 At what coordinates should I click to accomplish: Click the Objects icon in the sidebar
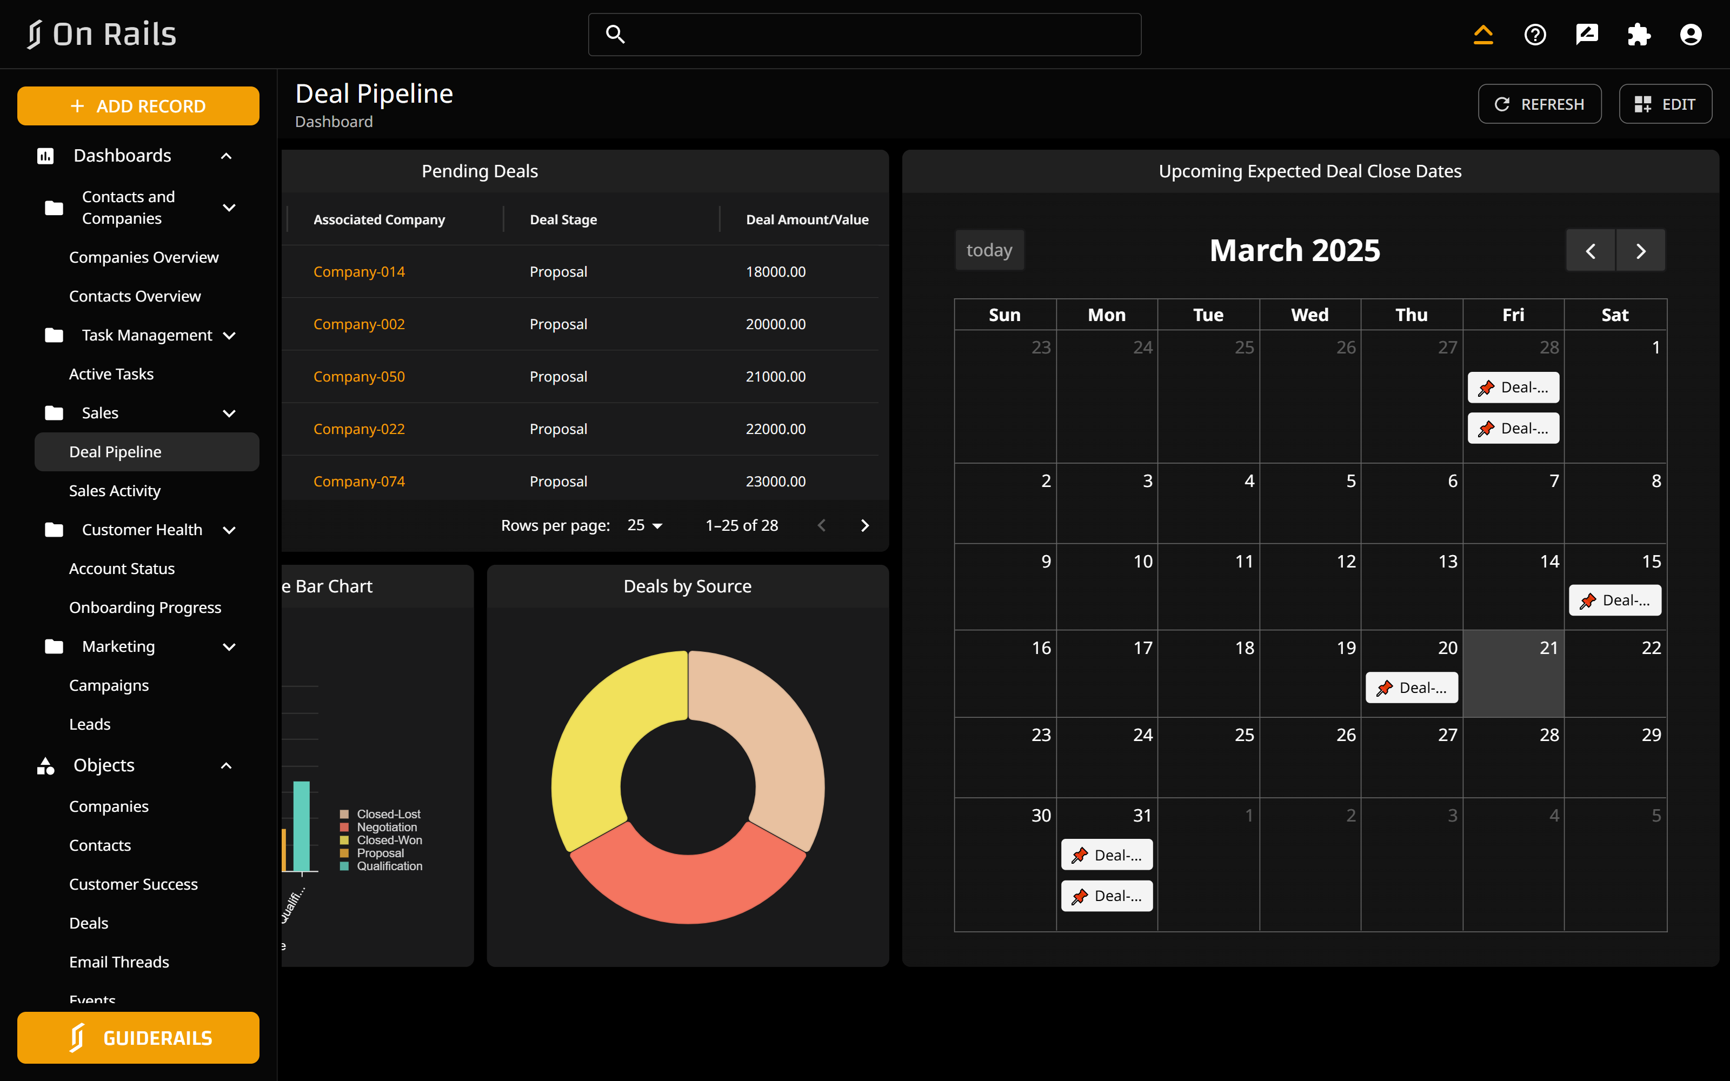(45, 766)
